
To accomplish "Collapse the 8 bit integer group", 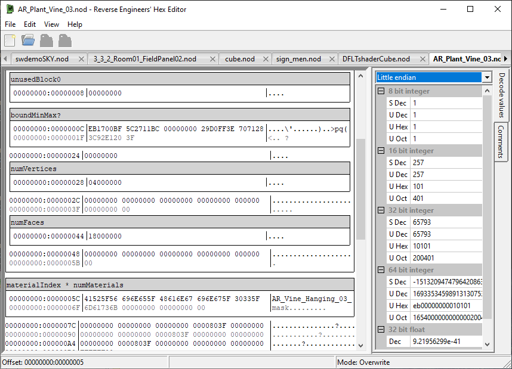I will click(x=381, y=91).
